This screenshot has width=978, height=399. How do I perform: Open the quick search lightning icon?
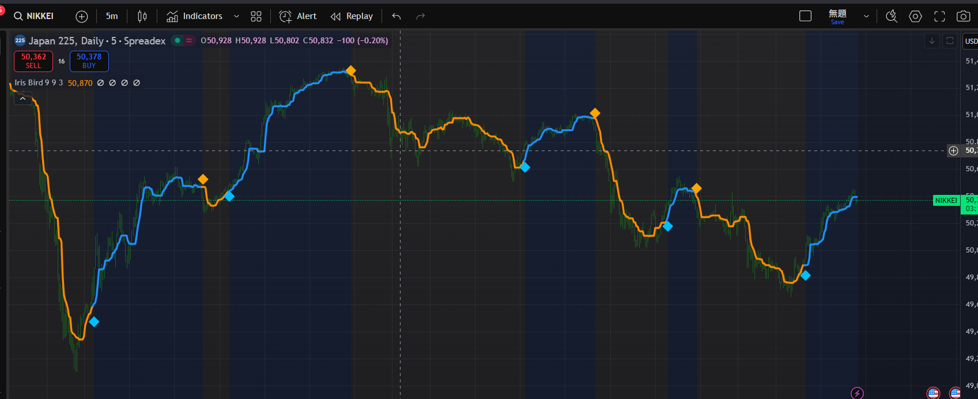(892, 16)
